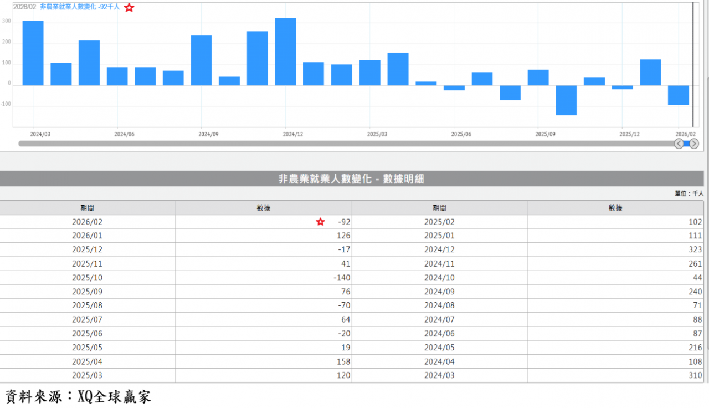709x408 pixels.
Task: Click the first 數據 column header
Action: point(264,208)
